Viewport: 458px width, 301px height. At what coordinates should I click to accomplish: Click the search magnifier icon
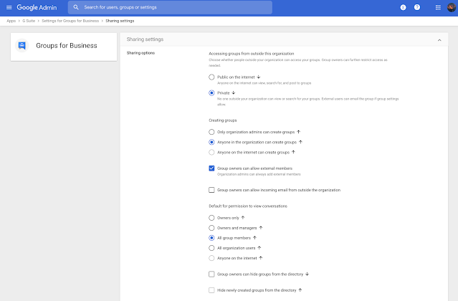(x=76, y=7)
